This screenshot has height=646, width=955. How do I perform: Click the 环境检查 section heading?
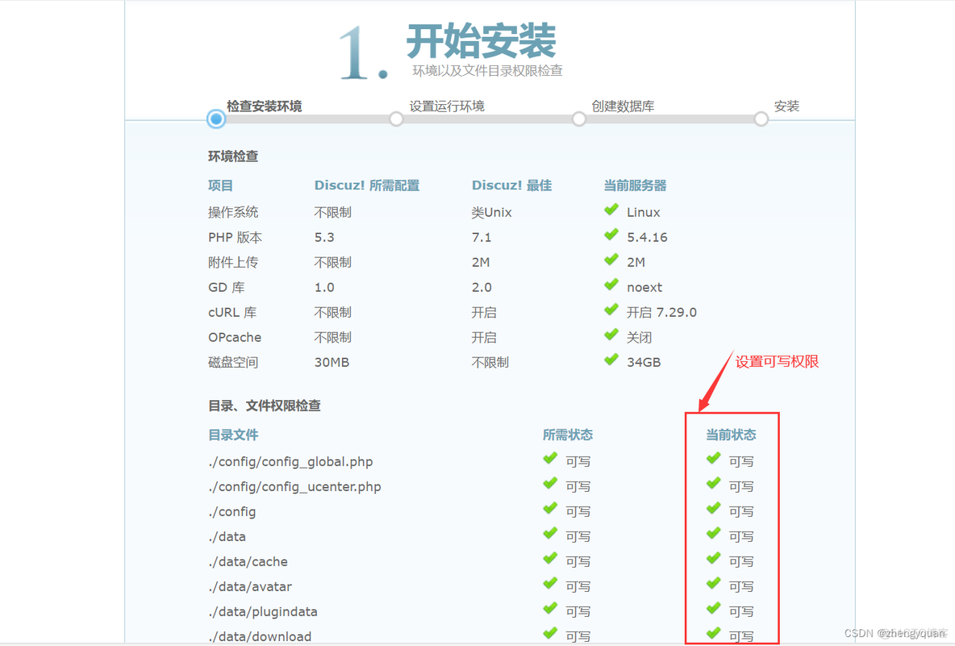pos(233,156)
